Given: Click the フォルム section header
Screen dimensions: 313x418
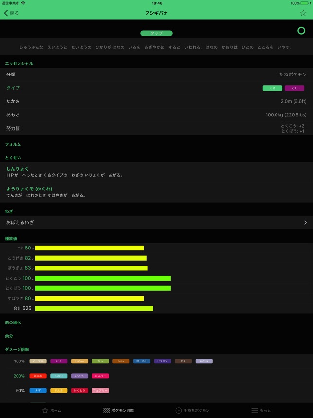Looking at the screenshot, I should (13, 144).
